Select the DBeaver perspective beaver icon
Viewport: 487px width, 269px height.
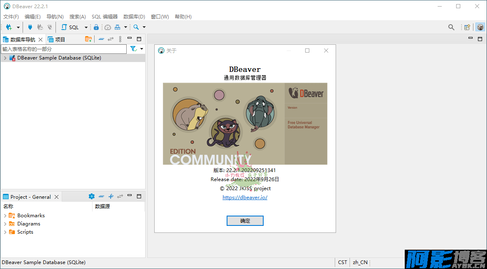tap(480, 27)
